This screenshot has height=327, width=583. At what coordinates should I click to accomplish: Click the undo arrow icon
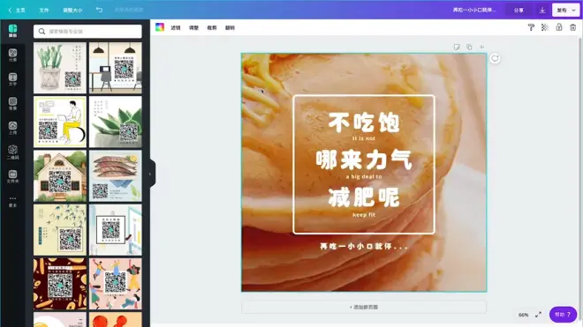pyautogui.click(x=99, y=10)
